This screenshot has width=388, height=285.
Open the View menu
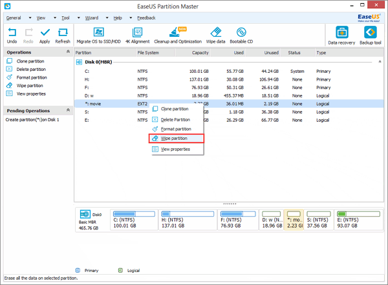[x=41, y=18]
